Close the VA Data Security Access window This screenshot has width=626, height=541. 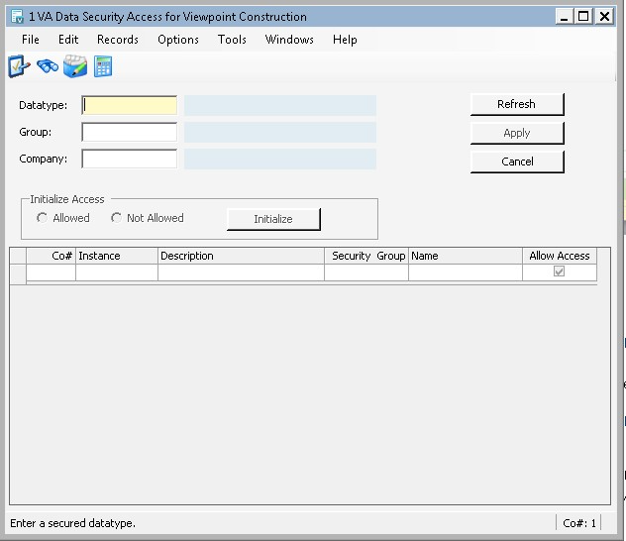[x=604, y=17]
